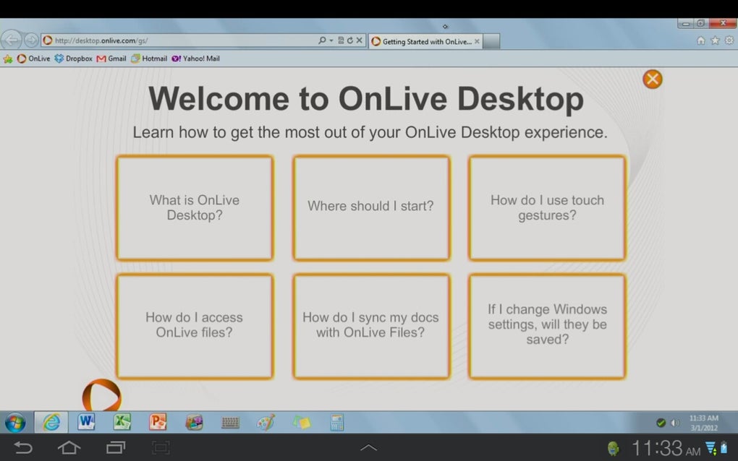Launch Paint from the taskbar

point(266,422)
